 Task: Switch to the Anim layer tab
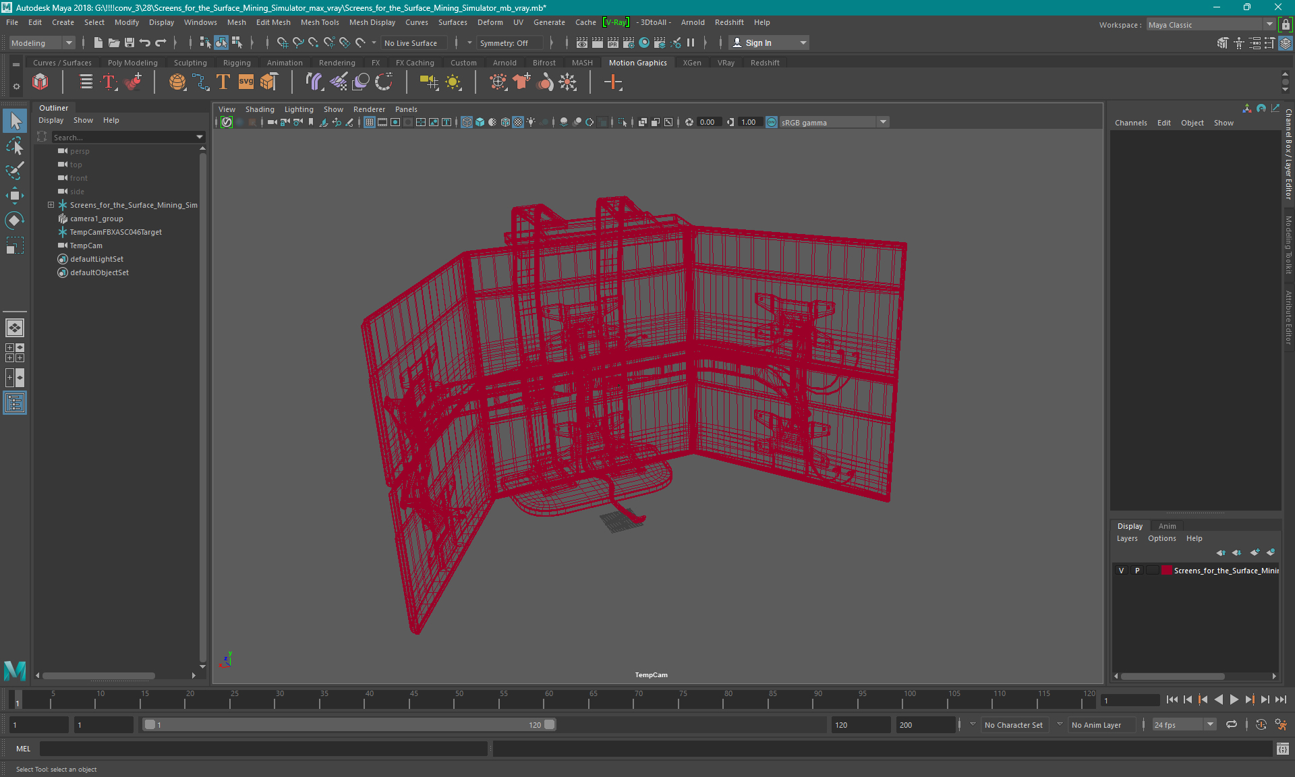(1167, 526)
